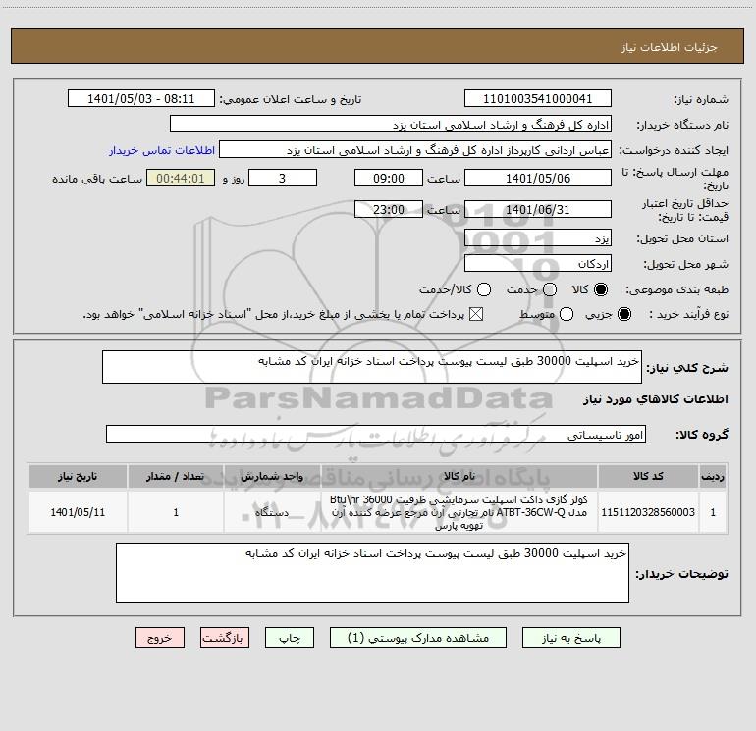Screen dimensions: 756x731
Task: Click the validity time field 23:00
Action: (x=389, y=209)
